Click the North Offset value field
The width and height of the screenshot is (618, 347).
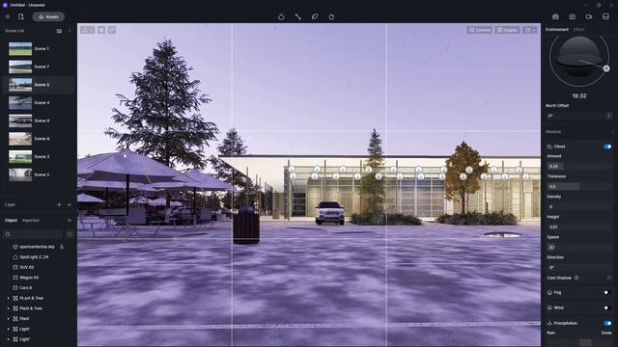coord(576,116)
